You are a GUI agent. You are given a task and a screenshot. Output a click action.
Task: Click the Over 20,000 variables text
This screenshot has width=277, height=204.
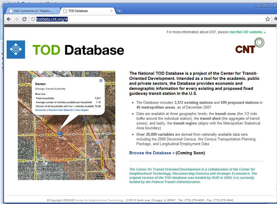(x=155, y=134)
